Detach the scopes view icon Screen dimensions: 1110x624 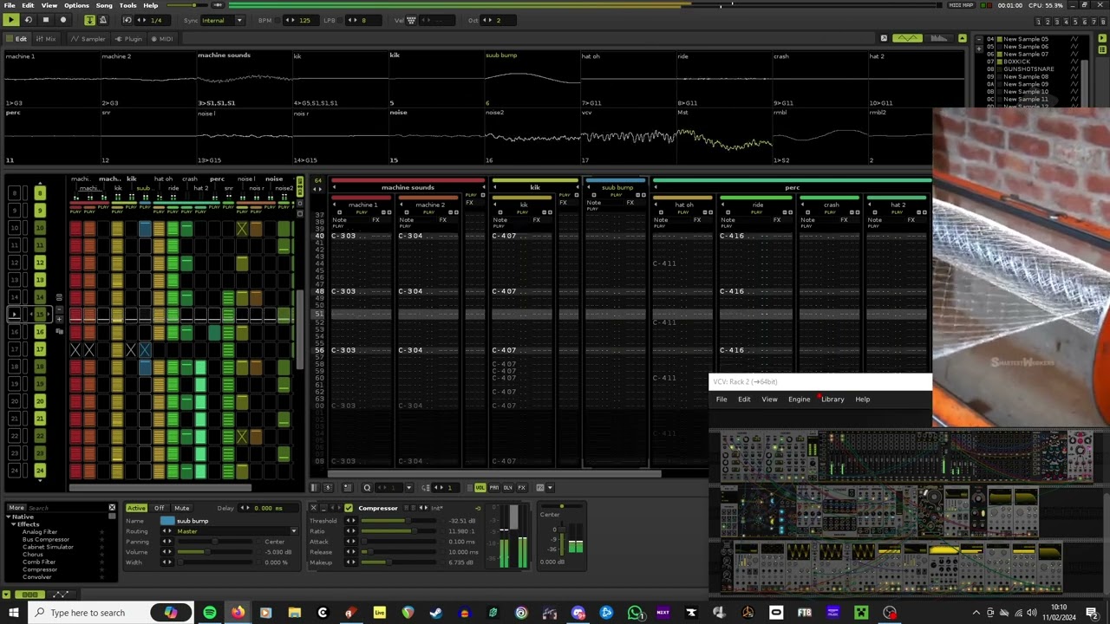coord(884,38)
